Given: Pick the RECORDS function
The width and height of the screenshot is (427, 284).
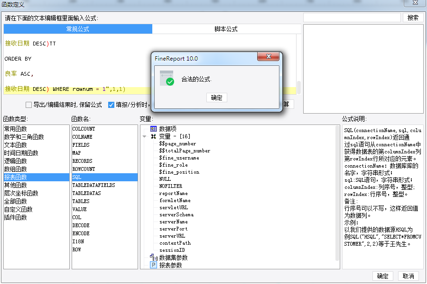Looking at the screenshot, I should 104,161.
